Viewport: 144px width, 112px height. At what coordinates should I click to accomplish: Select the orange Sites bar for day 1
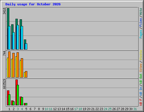9,64
